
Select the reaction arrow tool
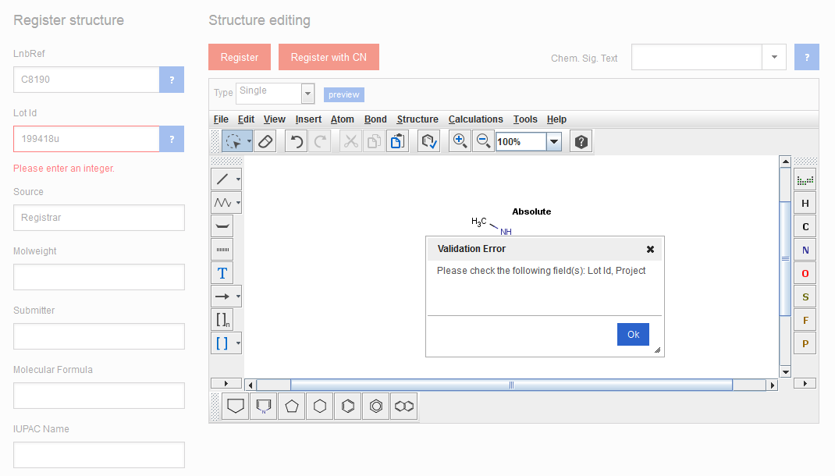[x=222, y=296]
